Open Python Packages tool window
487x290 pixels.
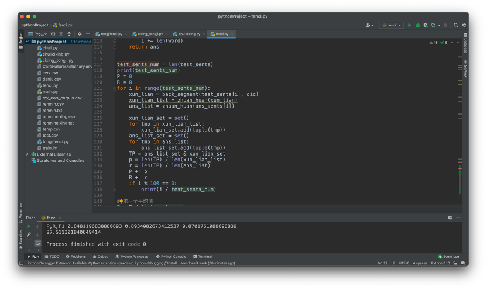pos(132,257)
